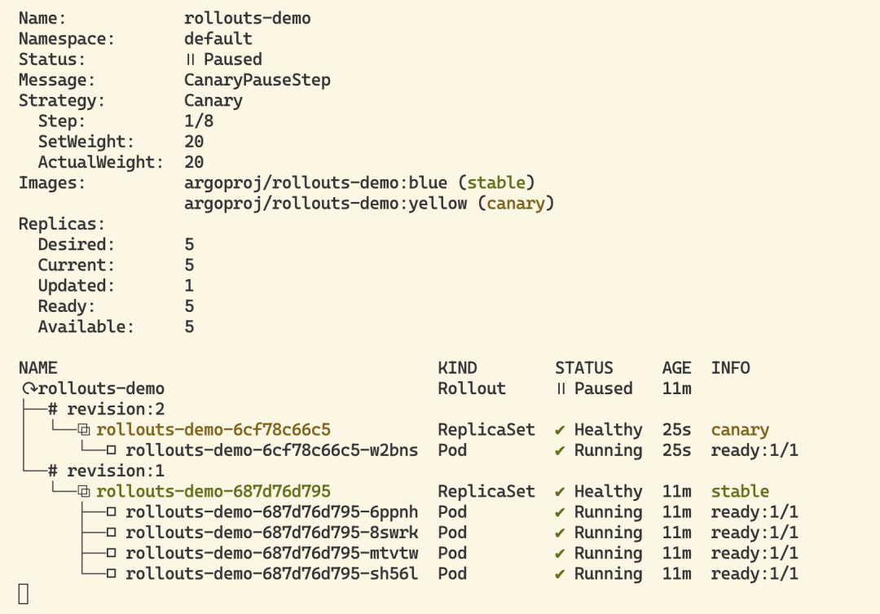Click the Available replicas value 5

(x=189, y=327)
